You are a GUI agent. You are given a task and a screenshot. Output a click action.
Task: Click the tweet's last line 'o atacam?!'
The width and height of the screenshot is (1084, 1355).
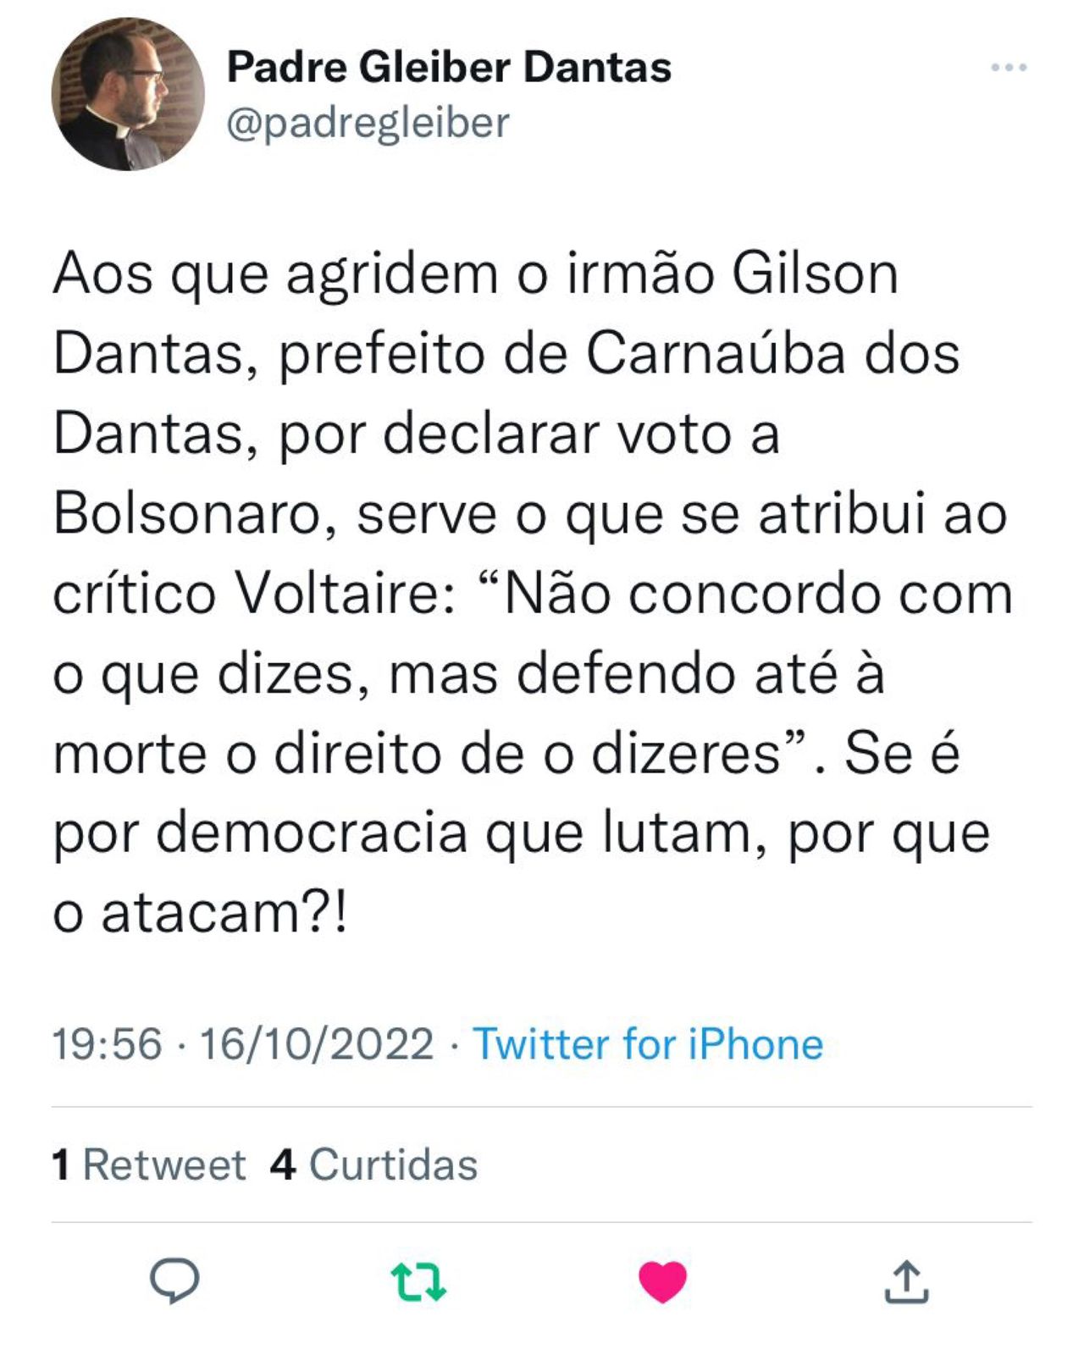point(200,914)
